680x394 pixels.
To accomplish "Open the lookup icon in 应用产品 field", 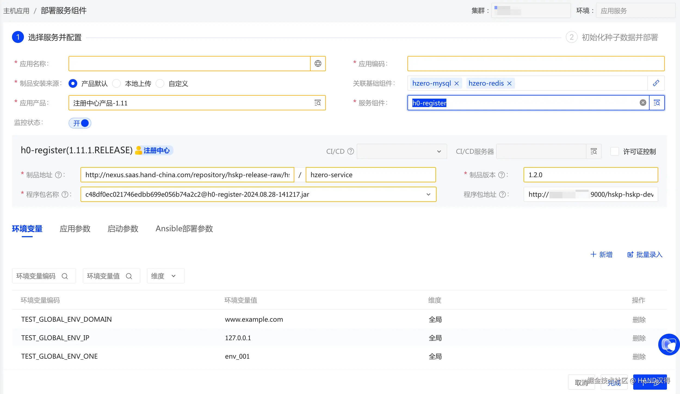I will pos(317,103).
